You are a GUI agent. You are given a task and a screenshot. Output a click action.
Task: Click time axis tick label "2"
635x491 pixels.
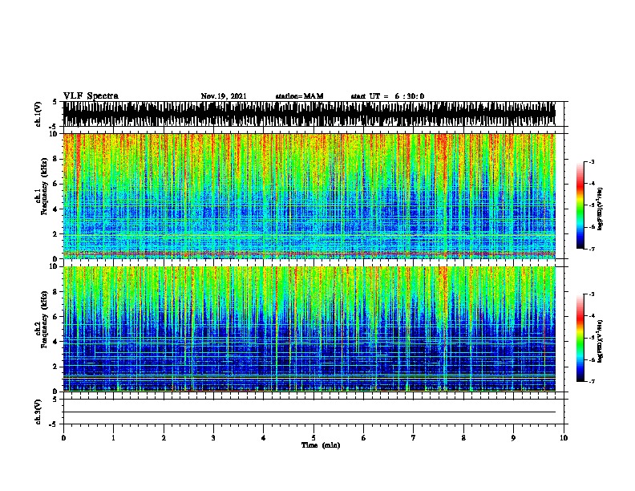(x=164, y=438)
